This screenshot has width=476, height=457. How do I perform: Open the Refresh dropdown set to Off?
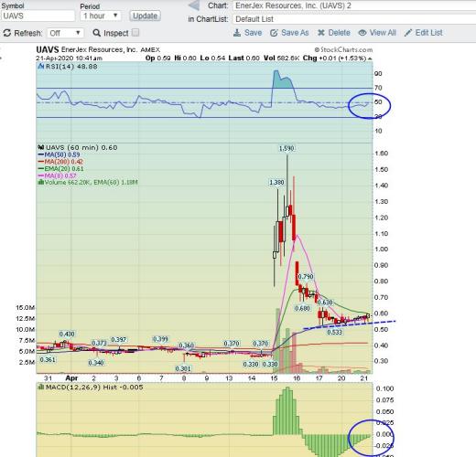[x=65, y=33]
